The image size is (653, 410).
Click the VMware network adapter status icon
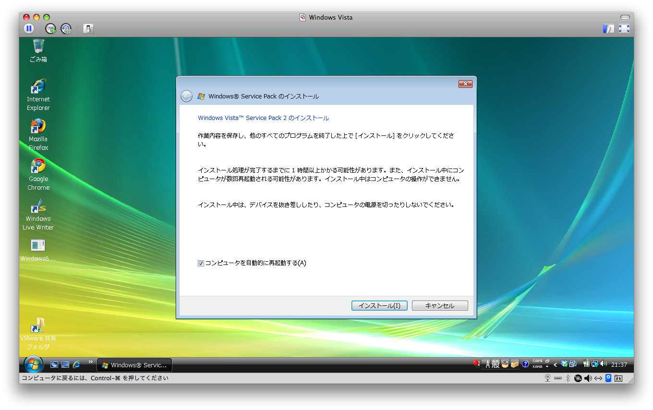(x=598, y=378)
